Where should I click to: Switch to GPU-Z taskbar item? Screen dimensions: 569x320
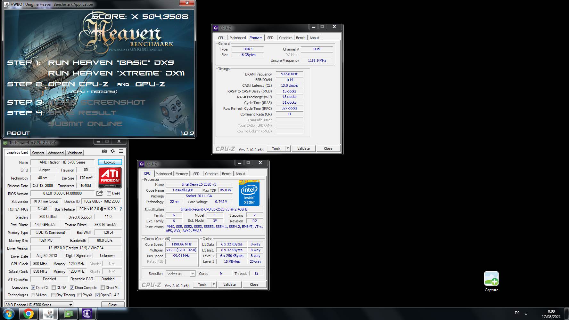click(x=68, y=314)
